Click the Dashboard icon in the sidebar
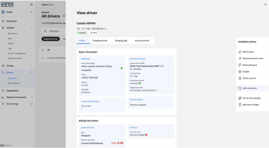Viewport: 269px width, 148px height. pos(3,21)
